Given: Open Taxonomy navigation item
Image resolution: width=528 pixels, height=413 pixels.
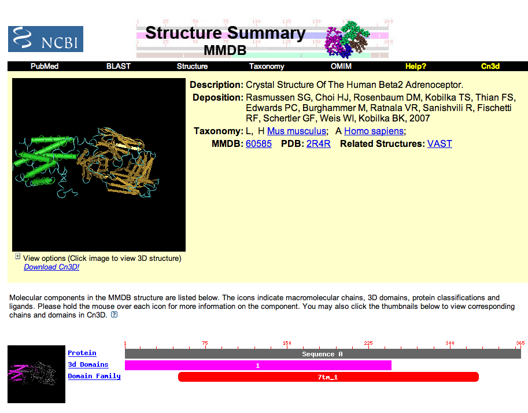Looking at the screenshot, I should click(267, 67).
